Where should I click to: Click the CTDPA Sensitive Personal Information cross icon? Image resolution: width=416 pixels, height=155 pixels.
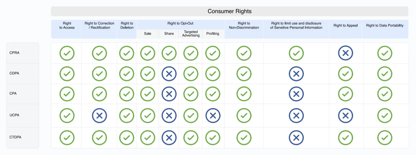(296, 138)
